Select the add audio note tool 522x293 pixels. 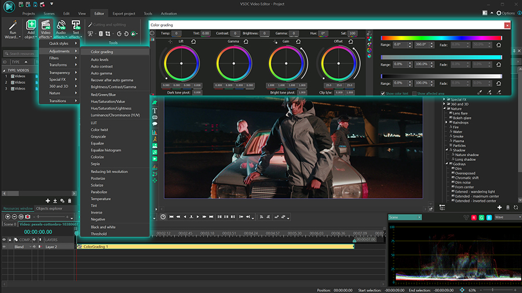point(154,152)
